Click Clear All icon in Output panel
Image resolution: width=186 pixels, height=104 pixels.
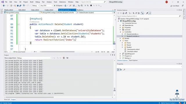[64, 58]
